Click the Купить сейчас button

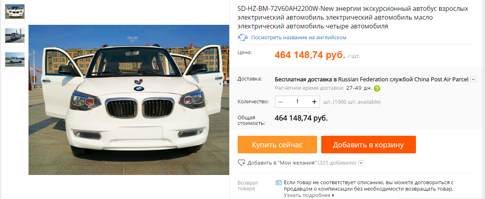pyautogui.click(x=277, y=145)
